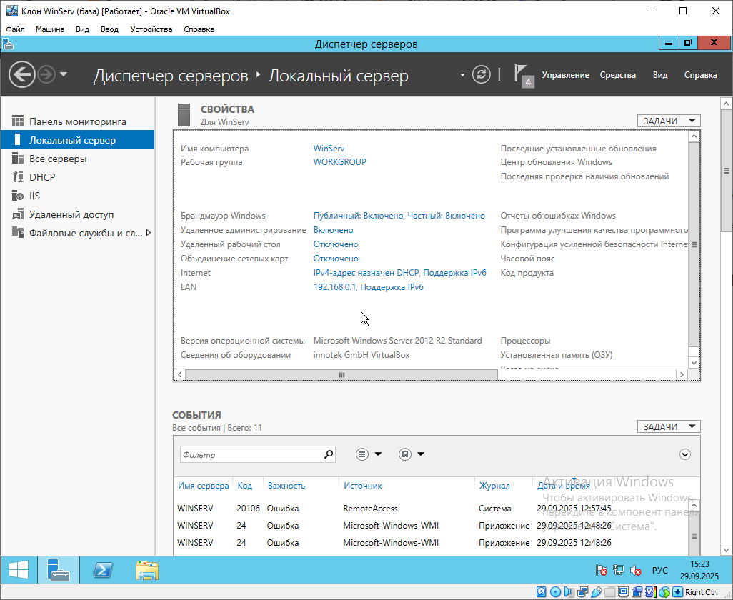The image size is (733, 600).
Task: Open Windows firewall status link
Action: [399, 216]
